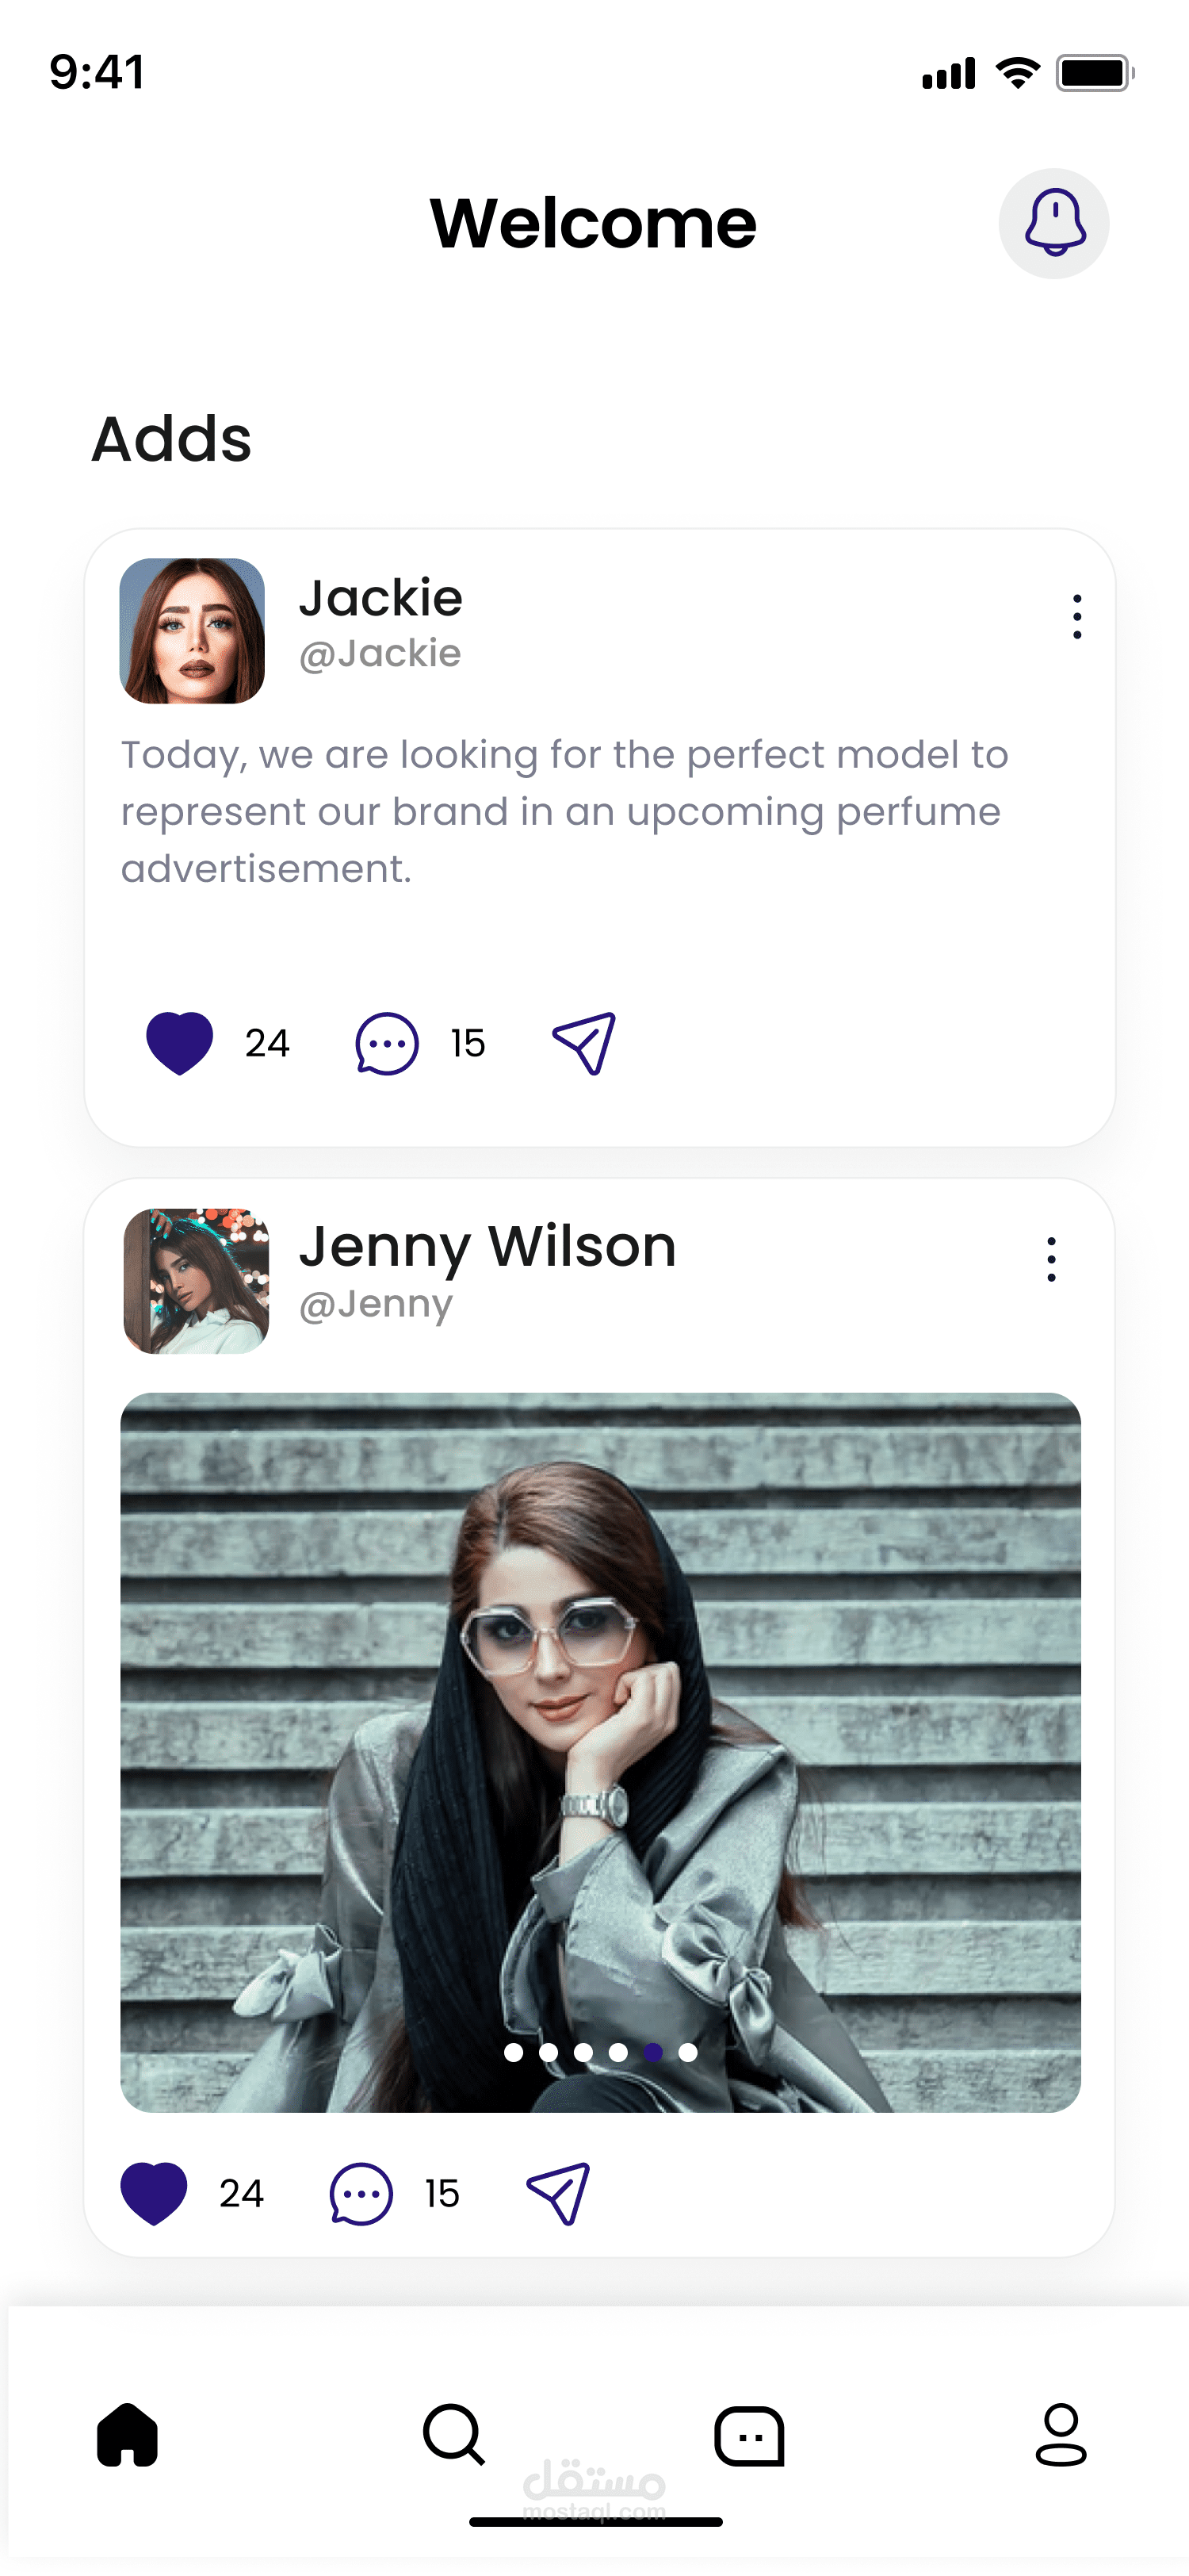Share Jackie's post via paper plane icon
This screenshot has height=2576, width=1189.
[584, 1043]
